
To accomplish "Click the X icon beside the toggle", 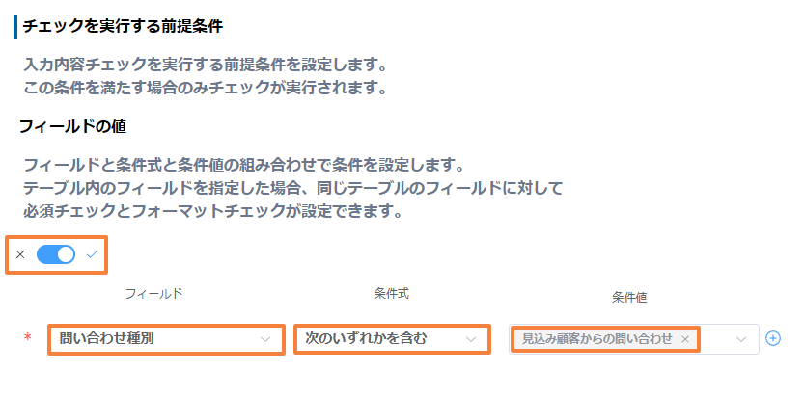I will click(x=20, y=254).
